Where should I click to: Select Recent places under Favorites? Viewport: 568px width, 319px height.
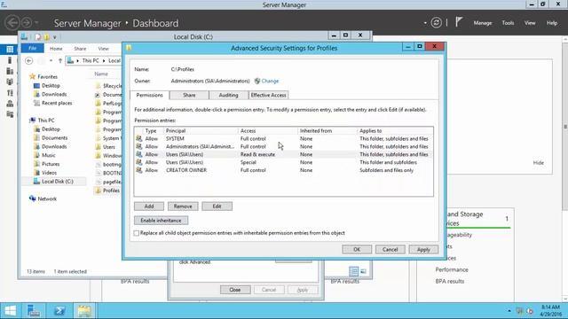[57, 103]
